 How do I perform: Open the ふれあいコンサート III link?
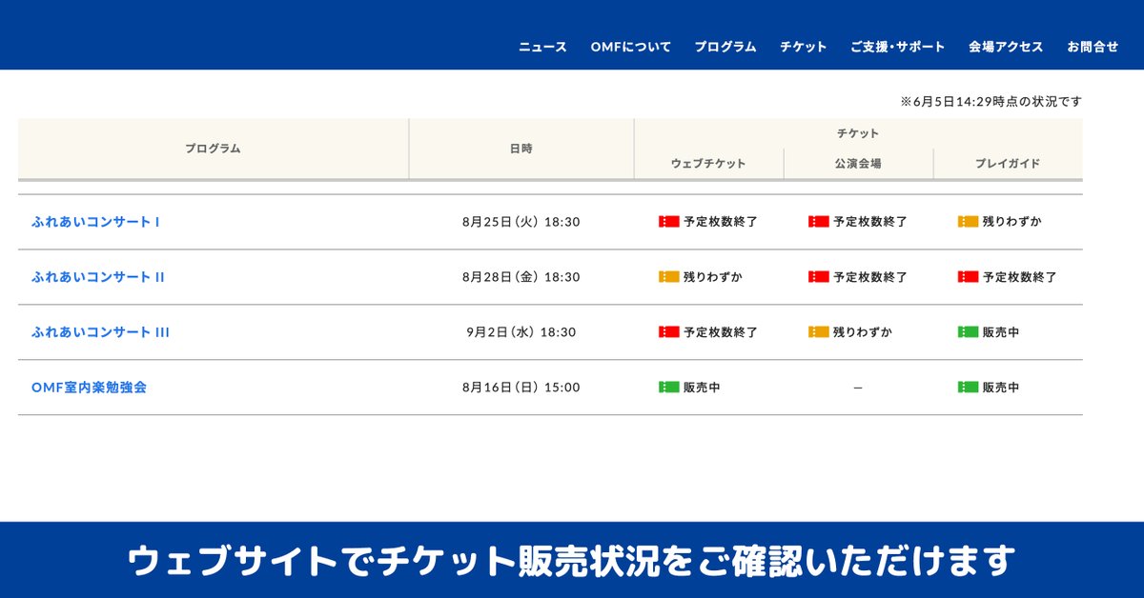click(101, 332)
